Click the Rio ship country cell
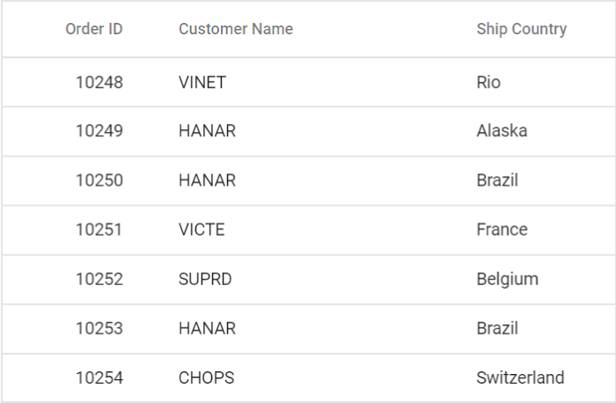The height and width of the screenshot is (403, 616). click(488, 83)
